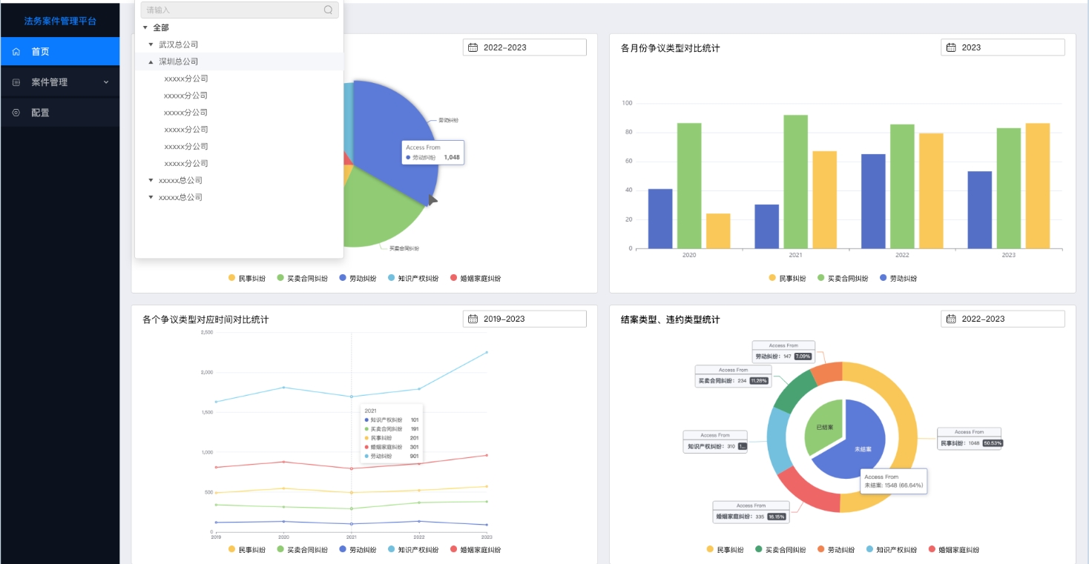The image size is (1089, 564).
Task: Toggle 劳动纠纷 legend in 各月份争议类型对比统计 chart
Action: (x=898, y=279)
